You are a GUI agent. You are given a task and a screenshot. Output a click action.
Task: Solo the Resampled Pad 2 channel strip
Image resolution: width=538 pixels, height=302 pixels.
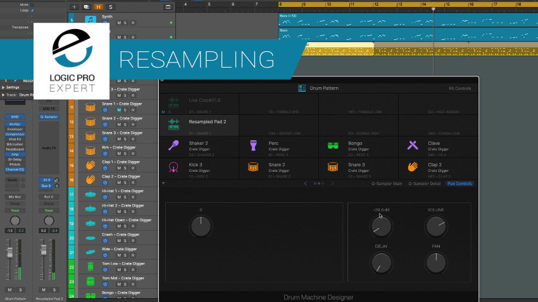click(54, 289)
